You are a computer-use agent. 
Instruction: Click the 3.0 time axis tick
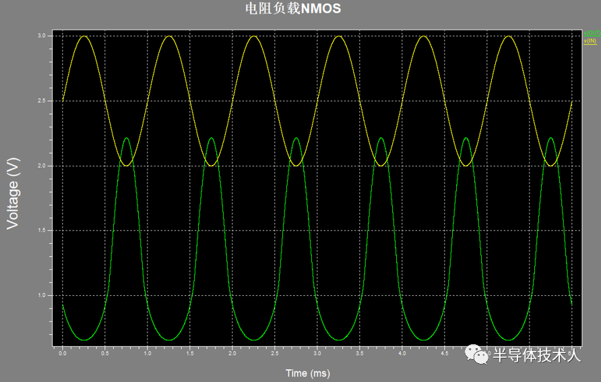317,353
